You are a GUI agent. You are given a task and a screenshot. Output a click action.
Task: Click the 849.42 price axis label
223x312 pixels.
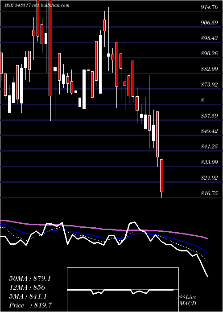pos(209,131)
